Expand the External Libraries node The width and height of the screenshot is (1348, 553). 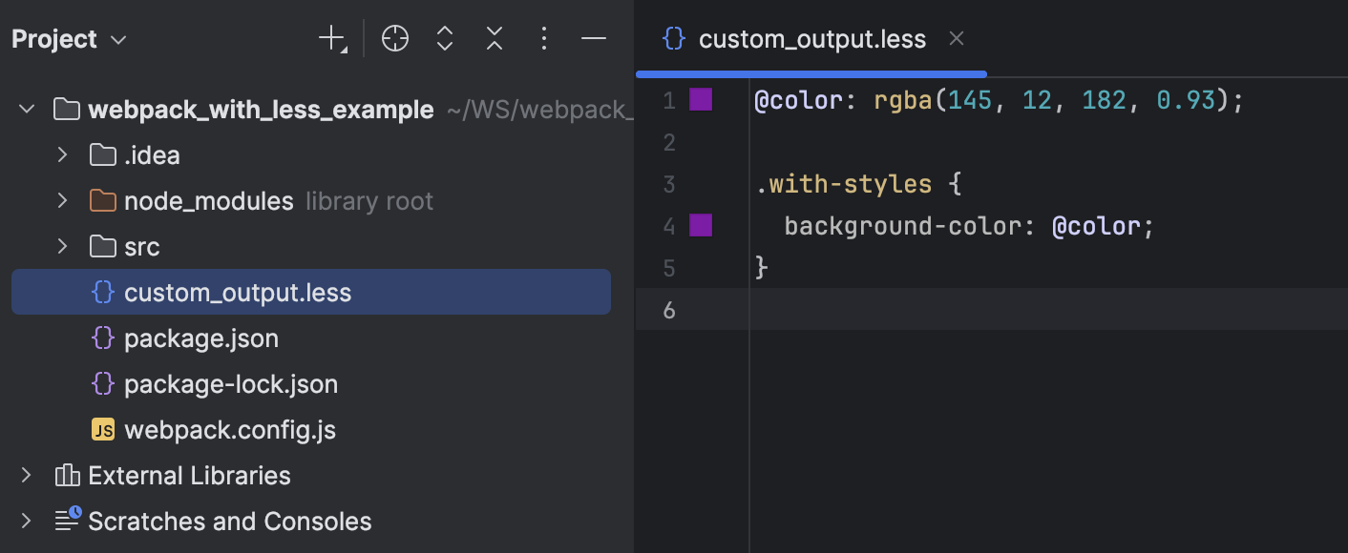[x=25, y=475]
